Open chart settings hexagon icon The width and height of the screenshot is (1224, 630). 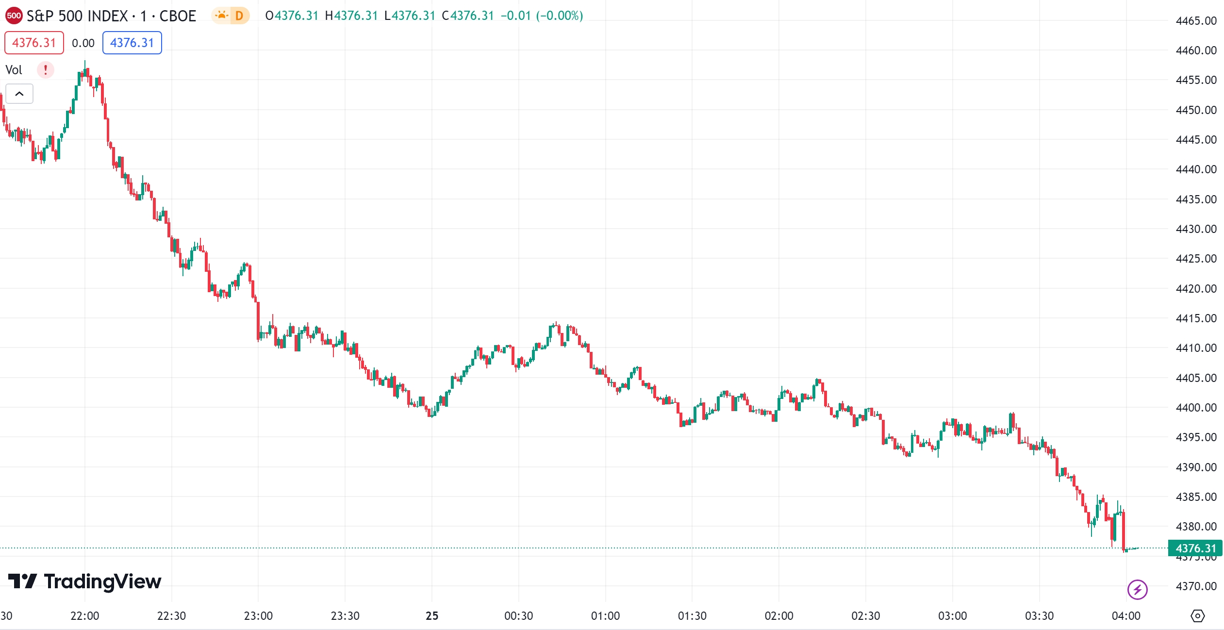1197,616
